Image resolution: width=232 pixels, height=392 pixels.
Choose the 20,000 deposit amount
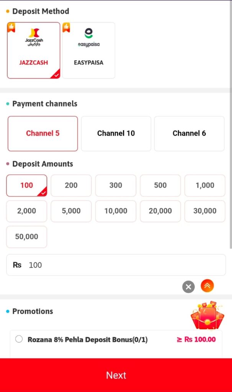pyautogui.click(x=160, y=211)
